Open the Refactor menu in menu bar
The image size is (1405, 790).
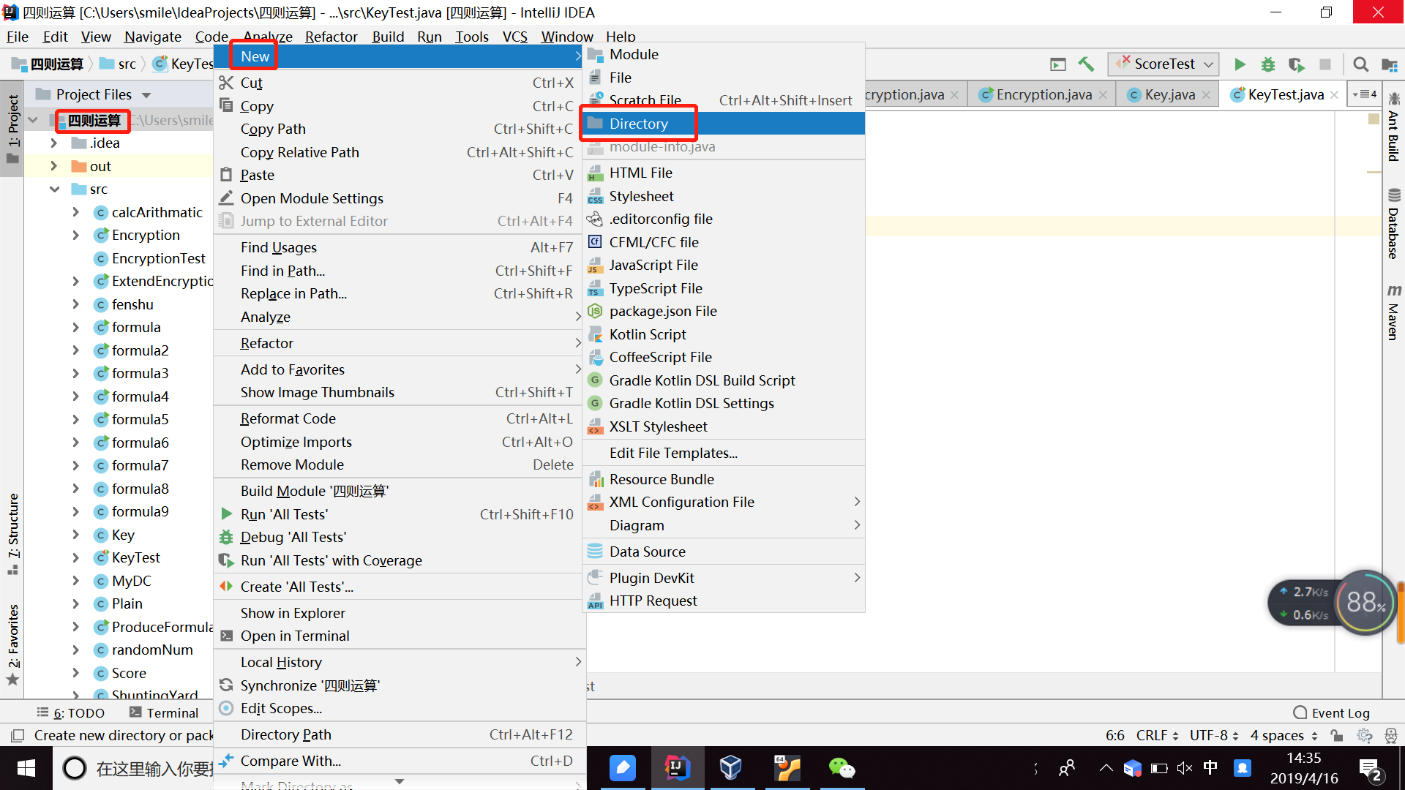[x=331, y=37]
